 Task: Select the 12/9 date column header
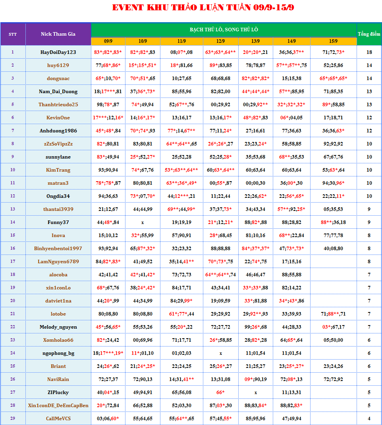click(x=220, y=41)
